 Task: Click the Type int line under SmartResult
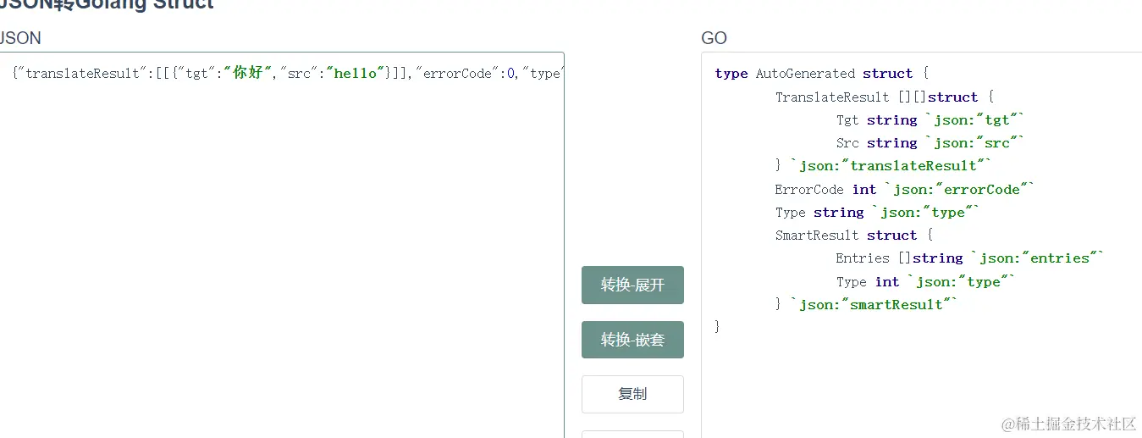[x=924, y=281]
